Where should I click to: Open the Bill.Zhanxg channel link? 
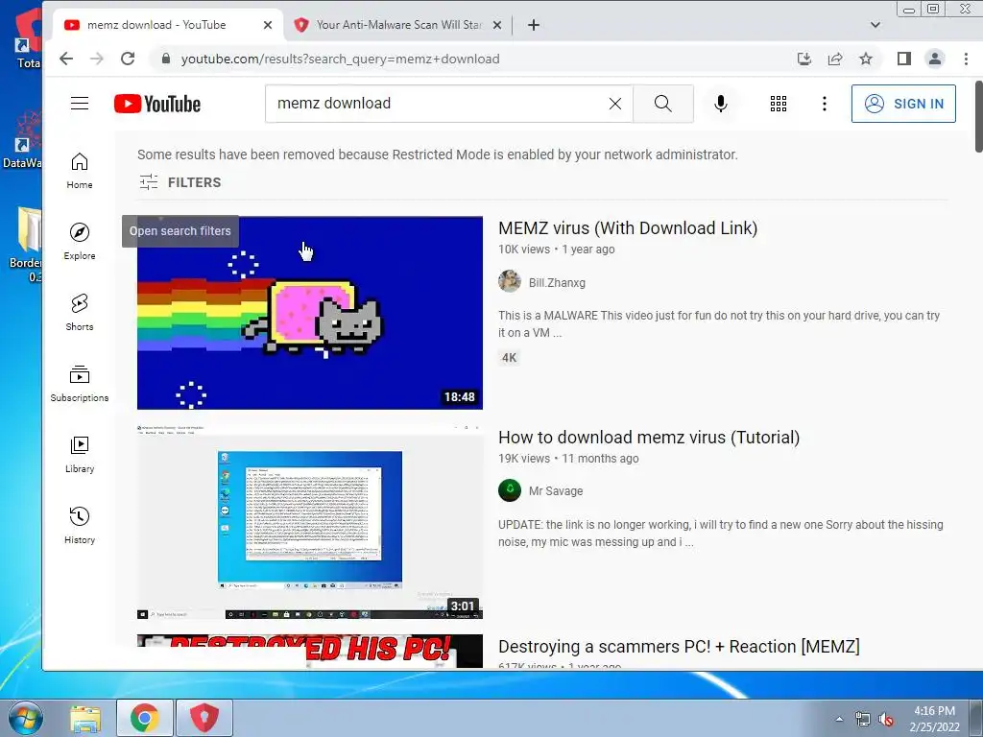coord(557,283)
